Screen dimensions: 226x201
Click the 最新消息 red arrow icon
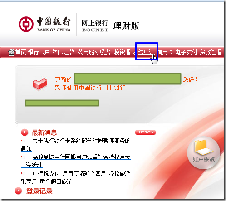(25, 132)
